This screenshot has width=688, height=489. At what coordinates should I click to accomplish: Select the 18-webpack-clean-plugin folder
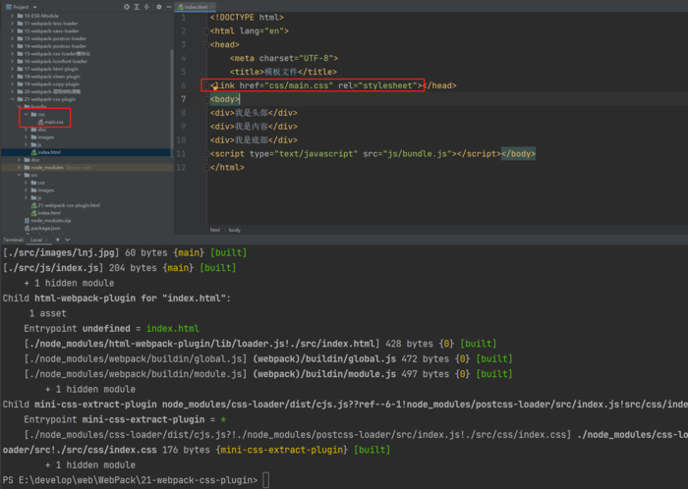52,77
